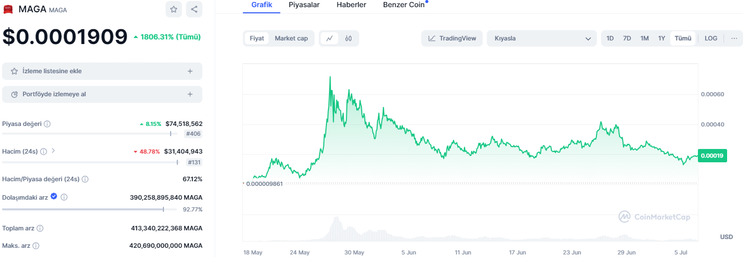This screenshot has width=743, height=257.
Task: Open chart in TradingView
Action: click(452, 38)
